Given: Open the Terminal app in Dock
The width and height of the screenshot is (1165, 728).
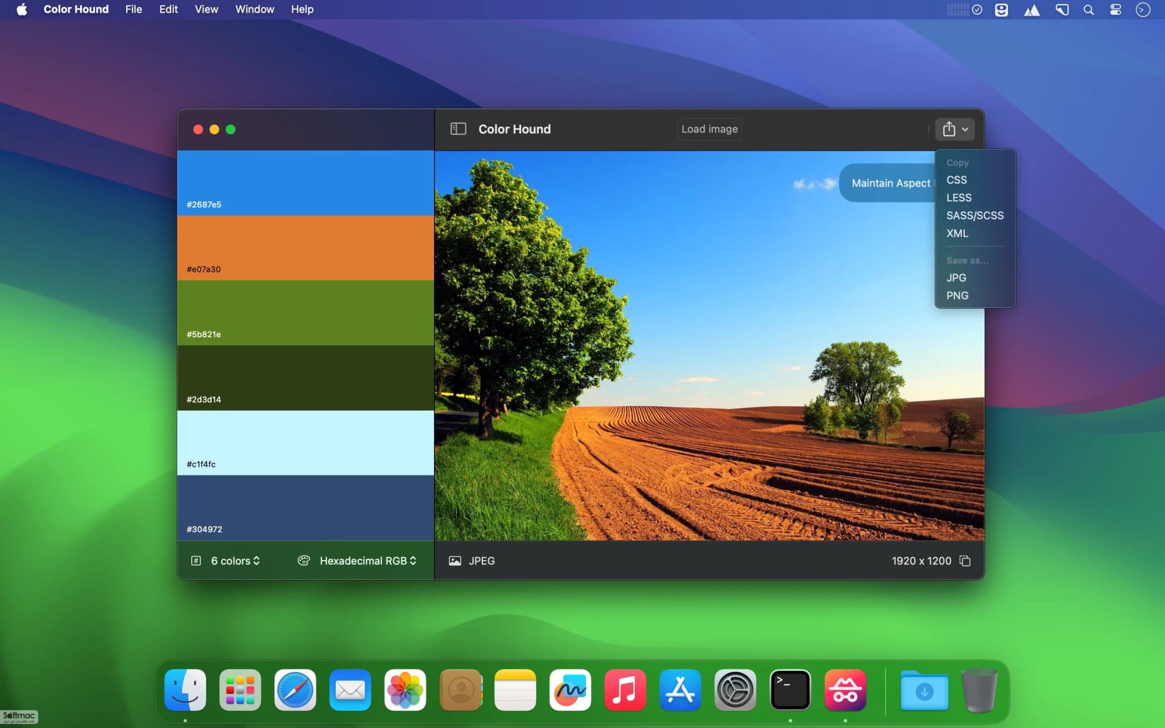Looking at the screenshot, I should coord(790,690).
